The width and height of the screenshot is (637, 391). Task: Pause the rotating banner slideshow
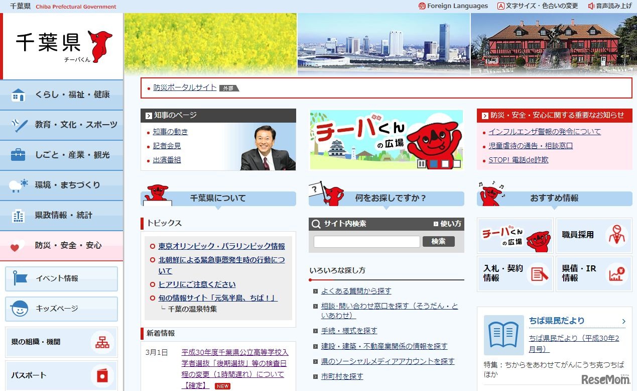(421, 163)
